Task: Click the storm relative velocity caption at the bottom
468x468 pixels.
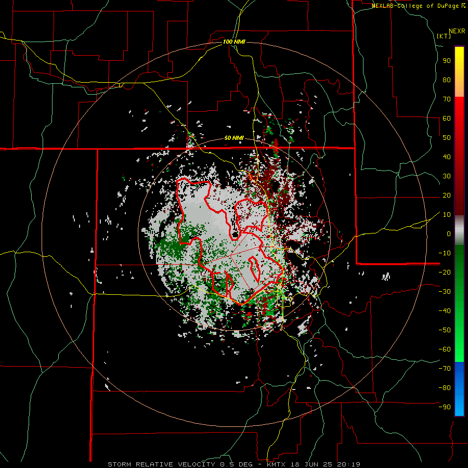Action: point(234,464)
